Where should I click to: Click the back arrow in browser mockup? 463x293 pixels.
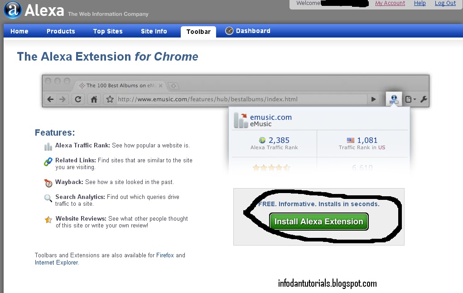50,99
